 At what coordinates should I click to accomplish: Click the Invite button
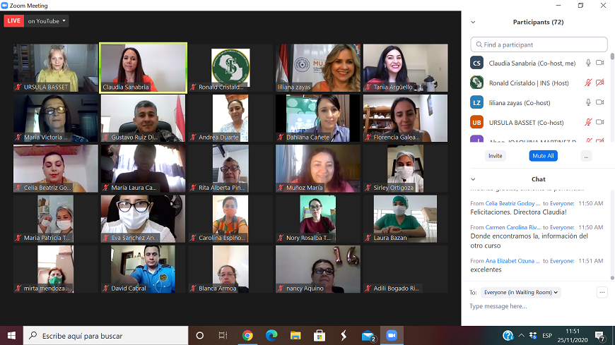496,156
